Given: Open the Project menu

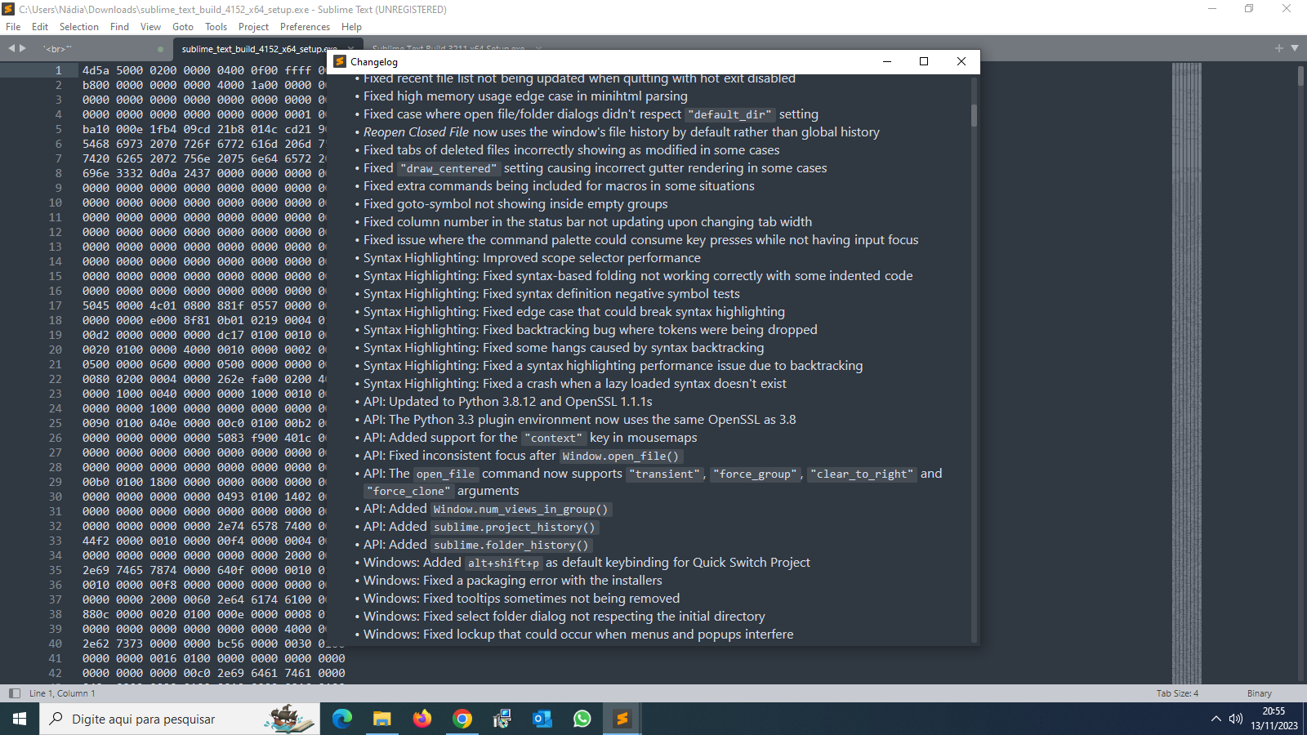Looking at the screenshot, I should 253,27.
